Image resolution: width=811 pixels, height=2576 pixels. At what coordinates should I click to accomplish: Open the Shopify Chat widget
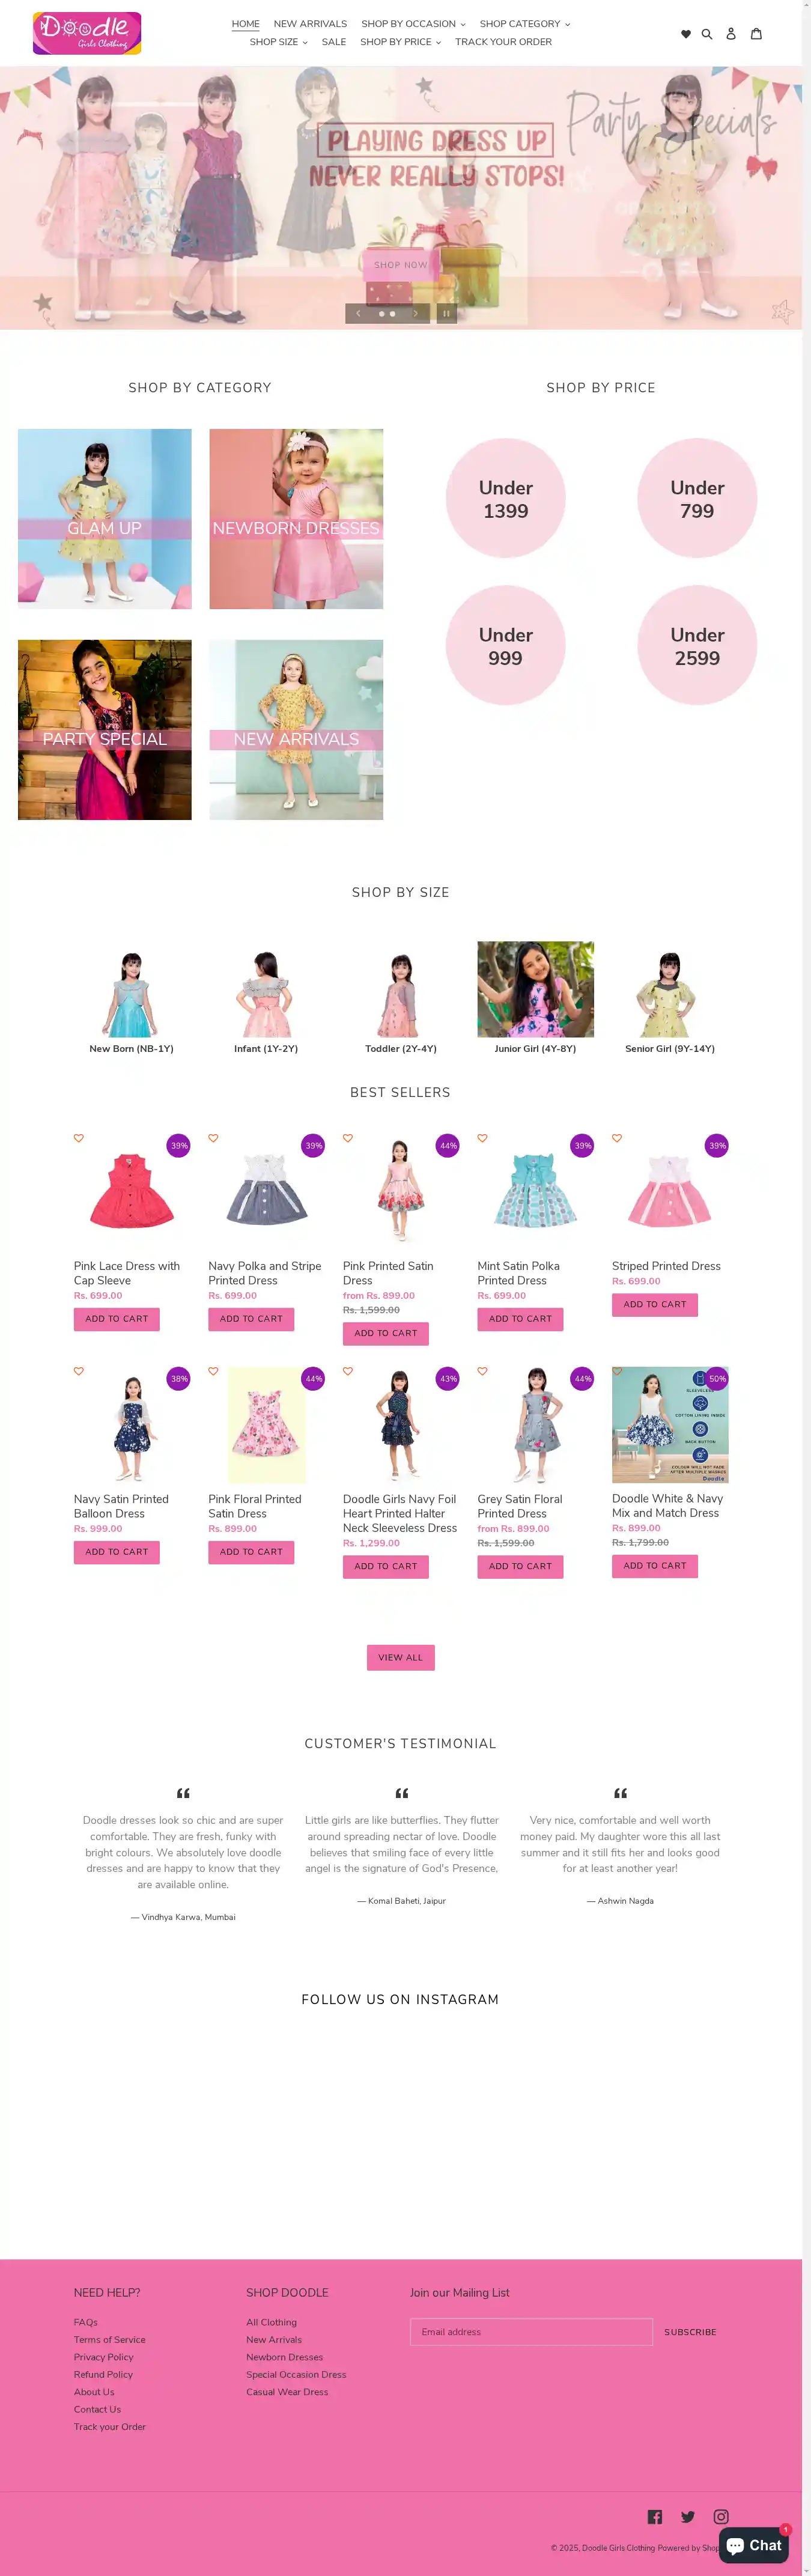[754, 2545]
